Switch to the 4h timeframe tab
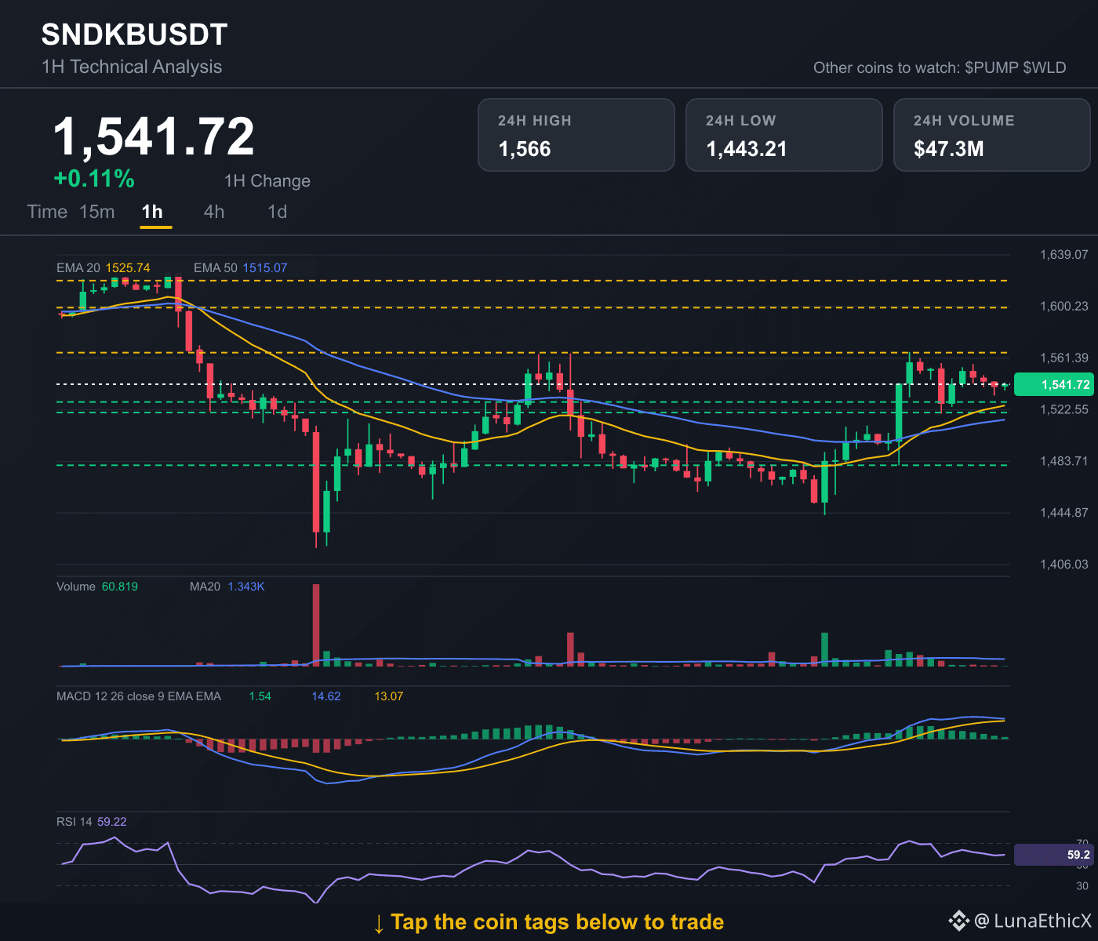Viewport: 1098px width, 941px height. click(214, 212)
